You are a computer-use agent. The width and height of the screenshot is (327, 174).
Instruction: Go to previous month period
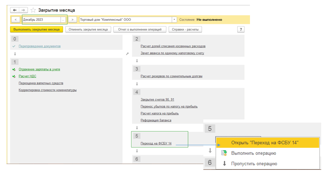[15, 20]
